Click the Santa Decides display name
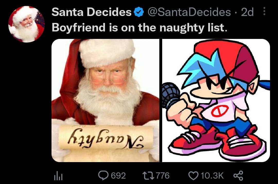Viewport: 278px width, 184px height. click(x=92, y=12)
